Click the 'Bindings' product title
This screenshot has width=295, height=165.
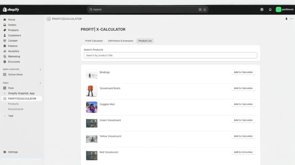click(x=105, y=72)
